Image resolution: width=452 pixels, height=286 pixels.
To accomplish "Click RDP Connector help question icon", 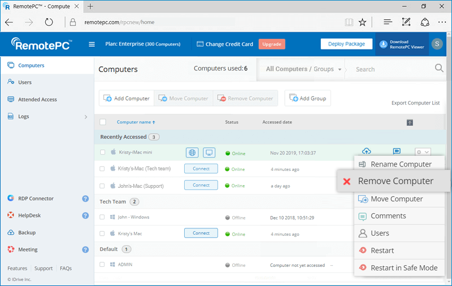I will [85, 199].
